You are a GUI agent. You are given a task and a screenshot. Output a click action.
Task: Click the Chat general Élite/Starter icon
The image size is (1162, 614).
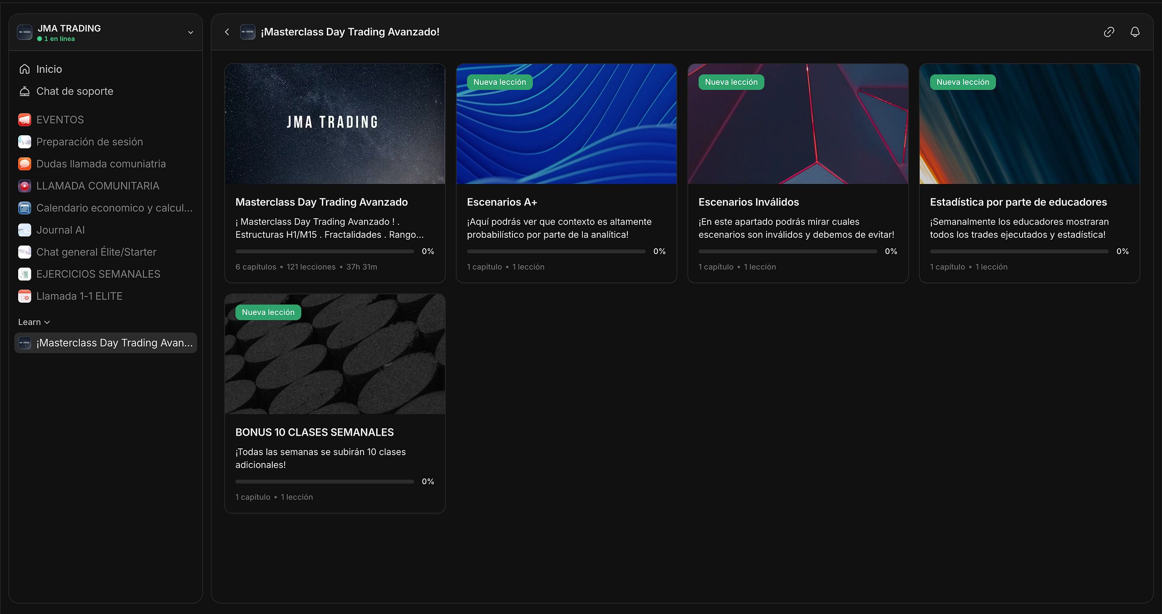coord(25,252)
